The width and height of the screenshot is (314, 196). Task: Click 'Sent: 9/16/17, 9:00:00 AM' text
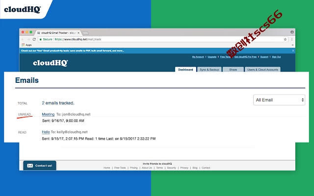pos(63,121)
